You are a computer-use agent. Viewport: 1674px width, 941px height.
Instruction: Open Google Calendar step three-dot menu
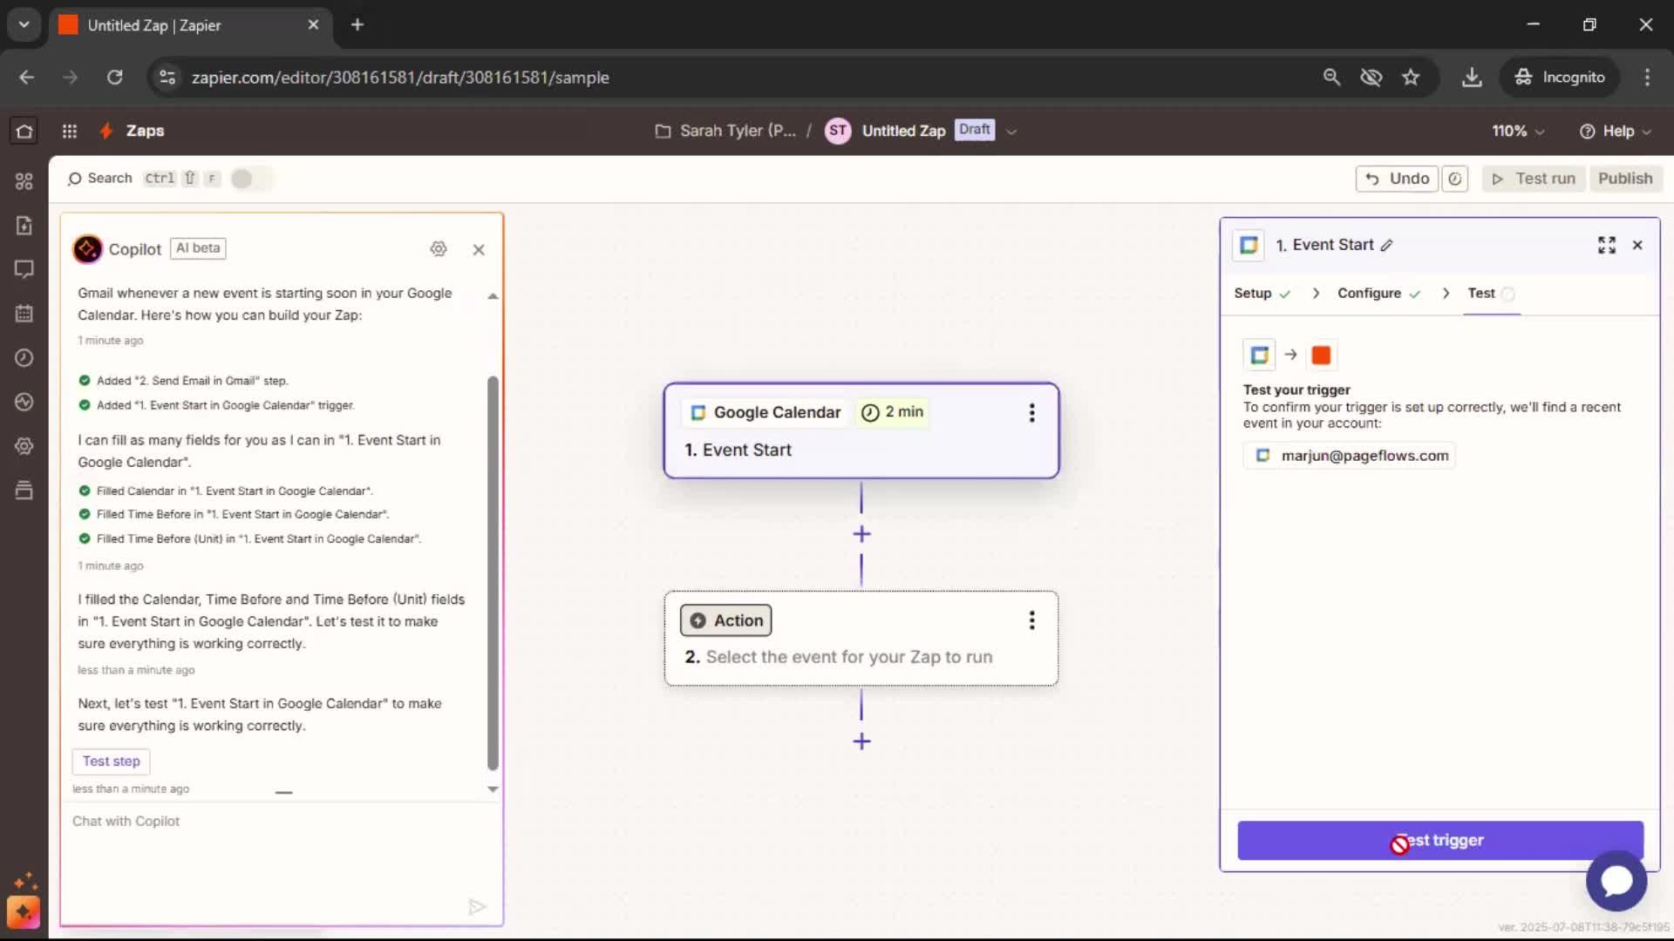(1031, 413)
